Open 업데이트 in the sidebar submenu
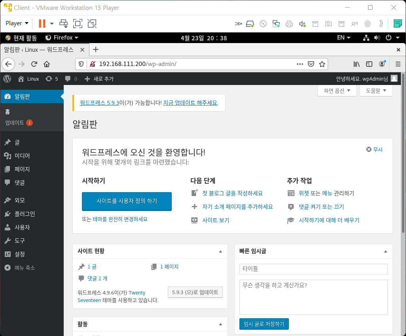Screen dimensions: 406x336 point(18,123)
